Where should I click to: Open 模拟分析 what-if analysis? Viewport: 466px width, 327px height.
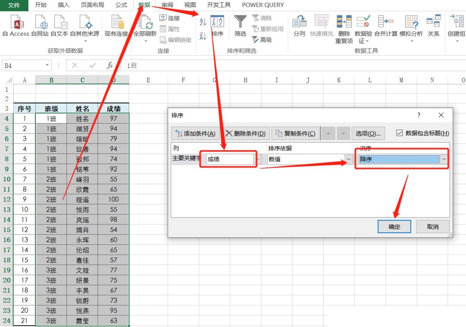click(411, 28)
